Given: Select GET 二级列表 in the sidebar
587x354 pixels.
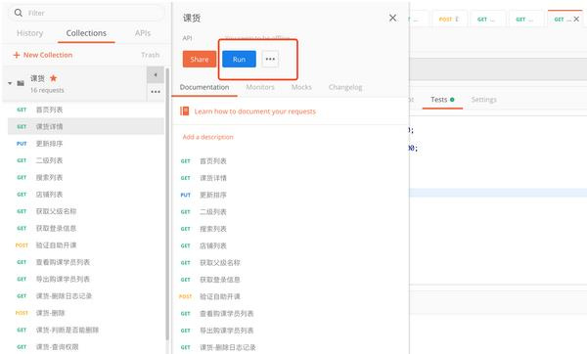Looking at the screenshot, I should (x=86, y=160).
